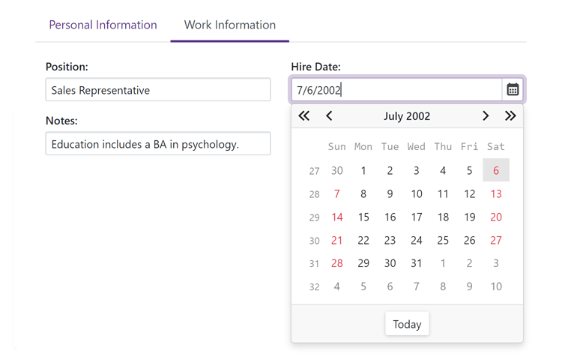Choose July 31 in the calendar
This screenshot has height=357, width=562.
[417, 264]
